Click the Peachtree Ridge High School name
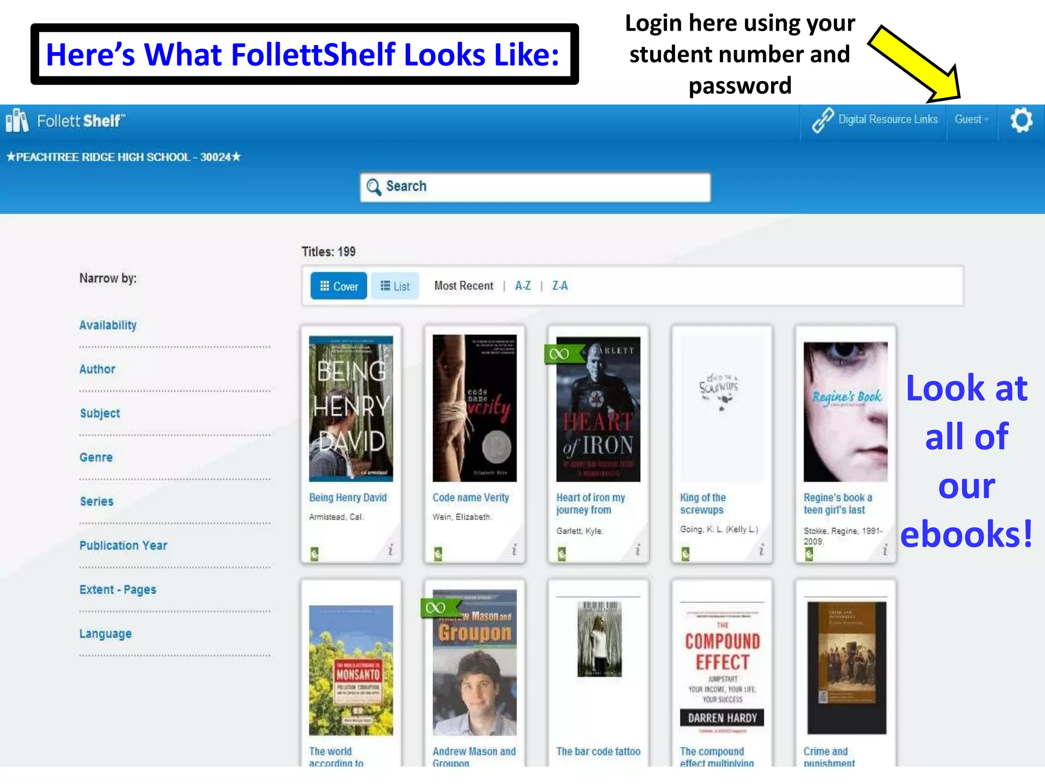This screenshot has width=1045, height=784. [123, 157]
